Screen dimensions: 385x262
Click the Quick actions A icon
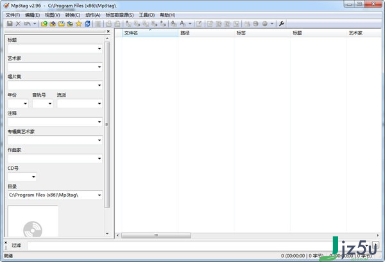183,24
